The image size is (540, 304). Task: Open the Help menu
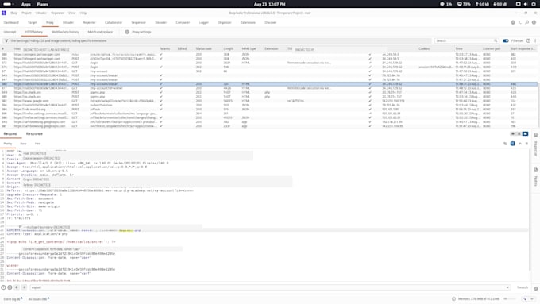click(x=83, y=13)
